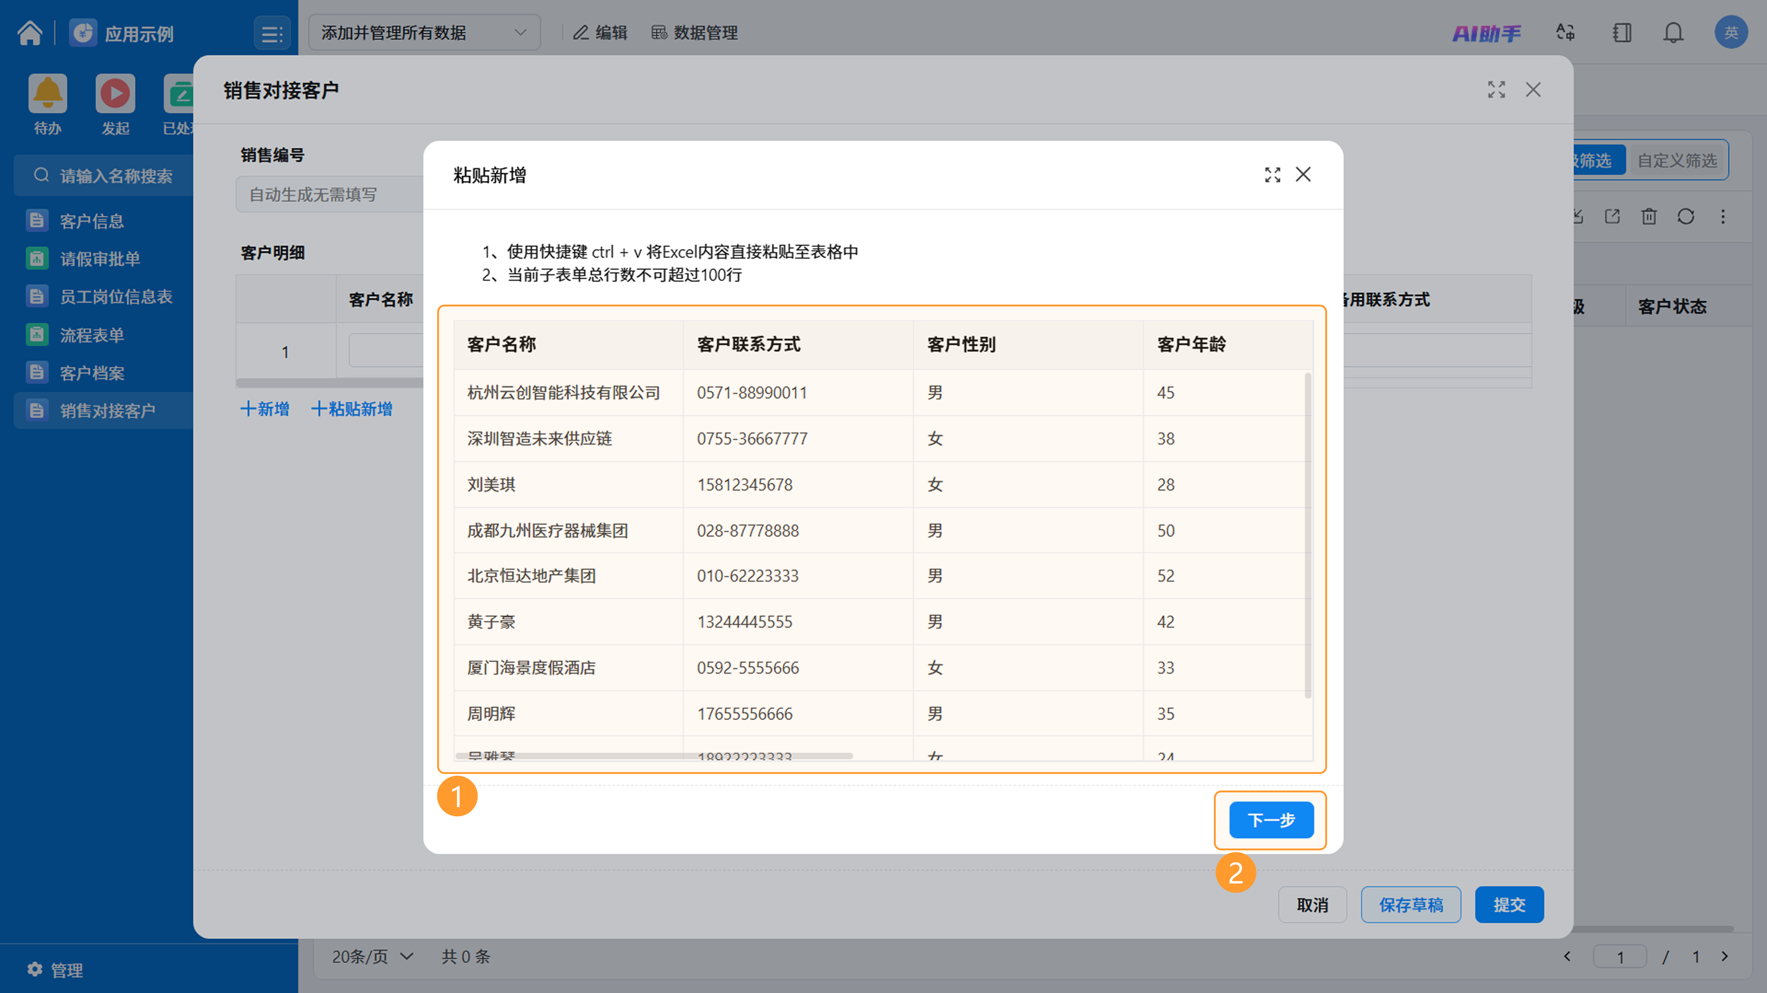The width and height of the screenshot is (1767, 993).
Task: Open the 20条/页 page size dropdown
Action: click(373, 956)
